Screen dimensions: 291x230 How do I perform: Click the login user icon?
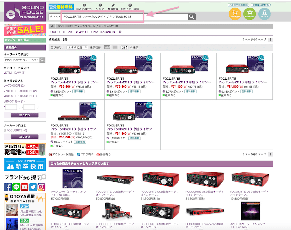(x=264, y=14)
